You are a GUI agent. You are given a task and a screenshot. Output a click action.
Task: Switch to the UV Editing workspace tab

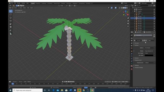point(50,3)
